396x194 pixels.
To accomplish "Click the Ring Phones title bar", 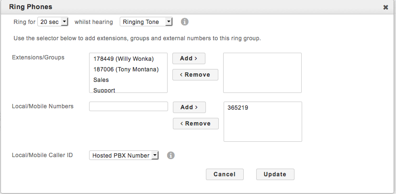I will (192, 7).
